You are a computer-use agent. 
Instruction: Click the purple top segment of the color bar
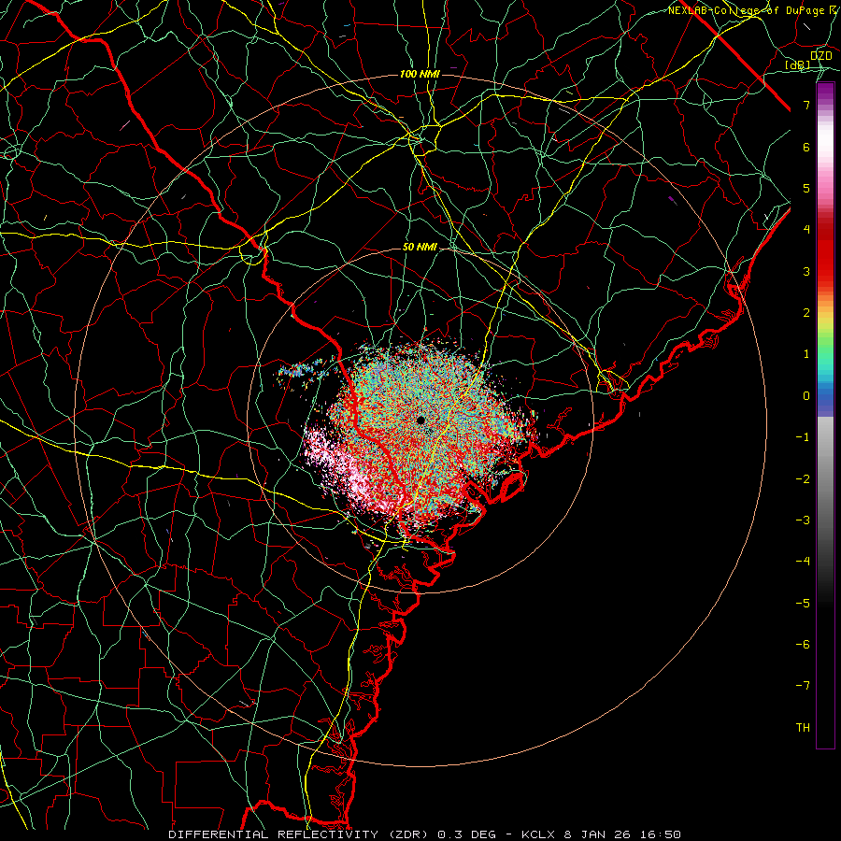[x=825, y=92]
